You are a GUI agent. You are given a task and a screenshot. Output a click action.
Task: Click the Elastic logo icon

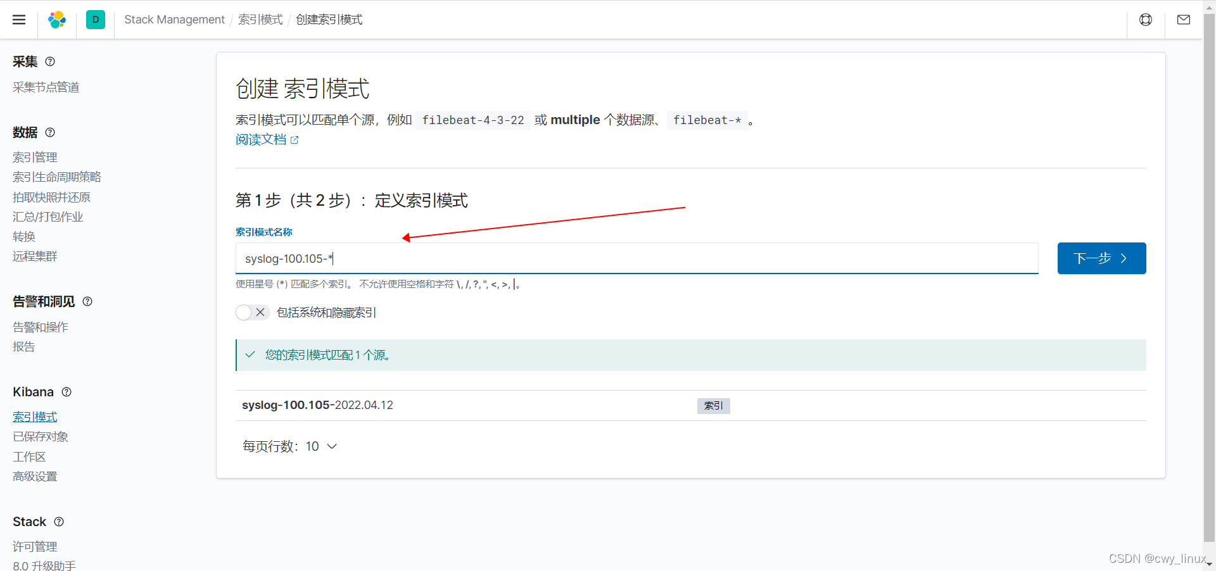click(x=57, y=20)
